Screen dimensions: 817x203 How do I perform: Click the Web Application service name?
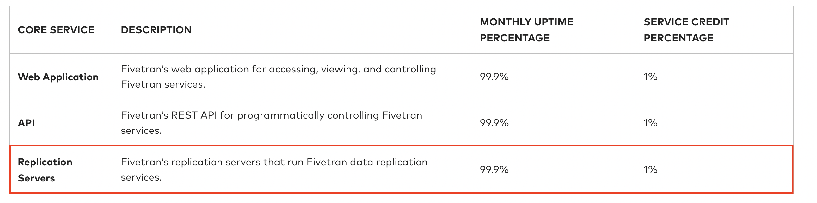point(58,77)
